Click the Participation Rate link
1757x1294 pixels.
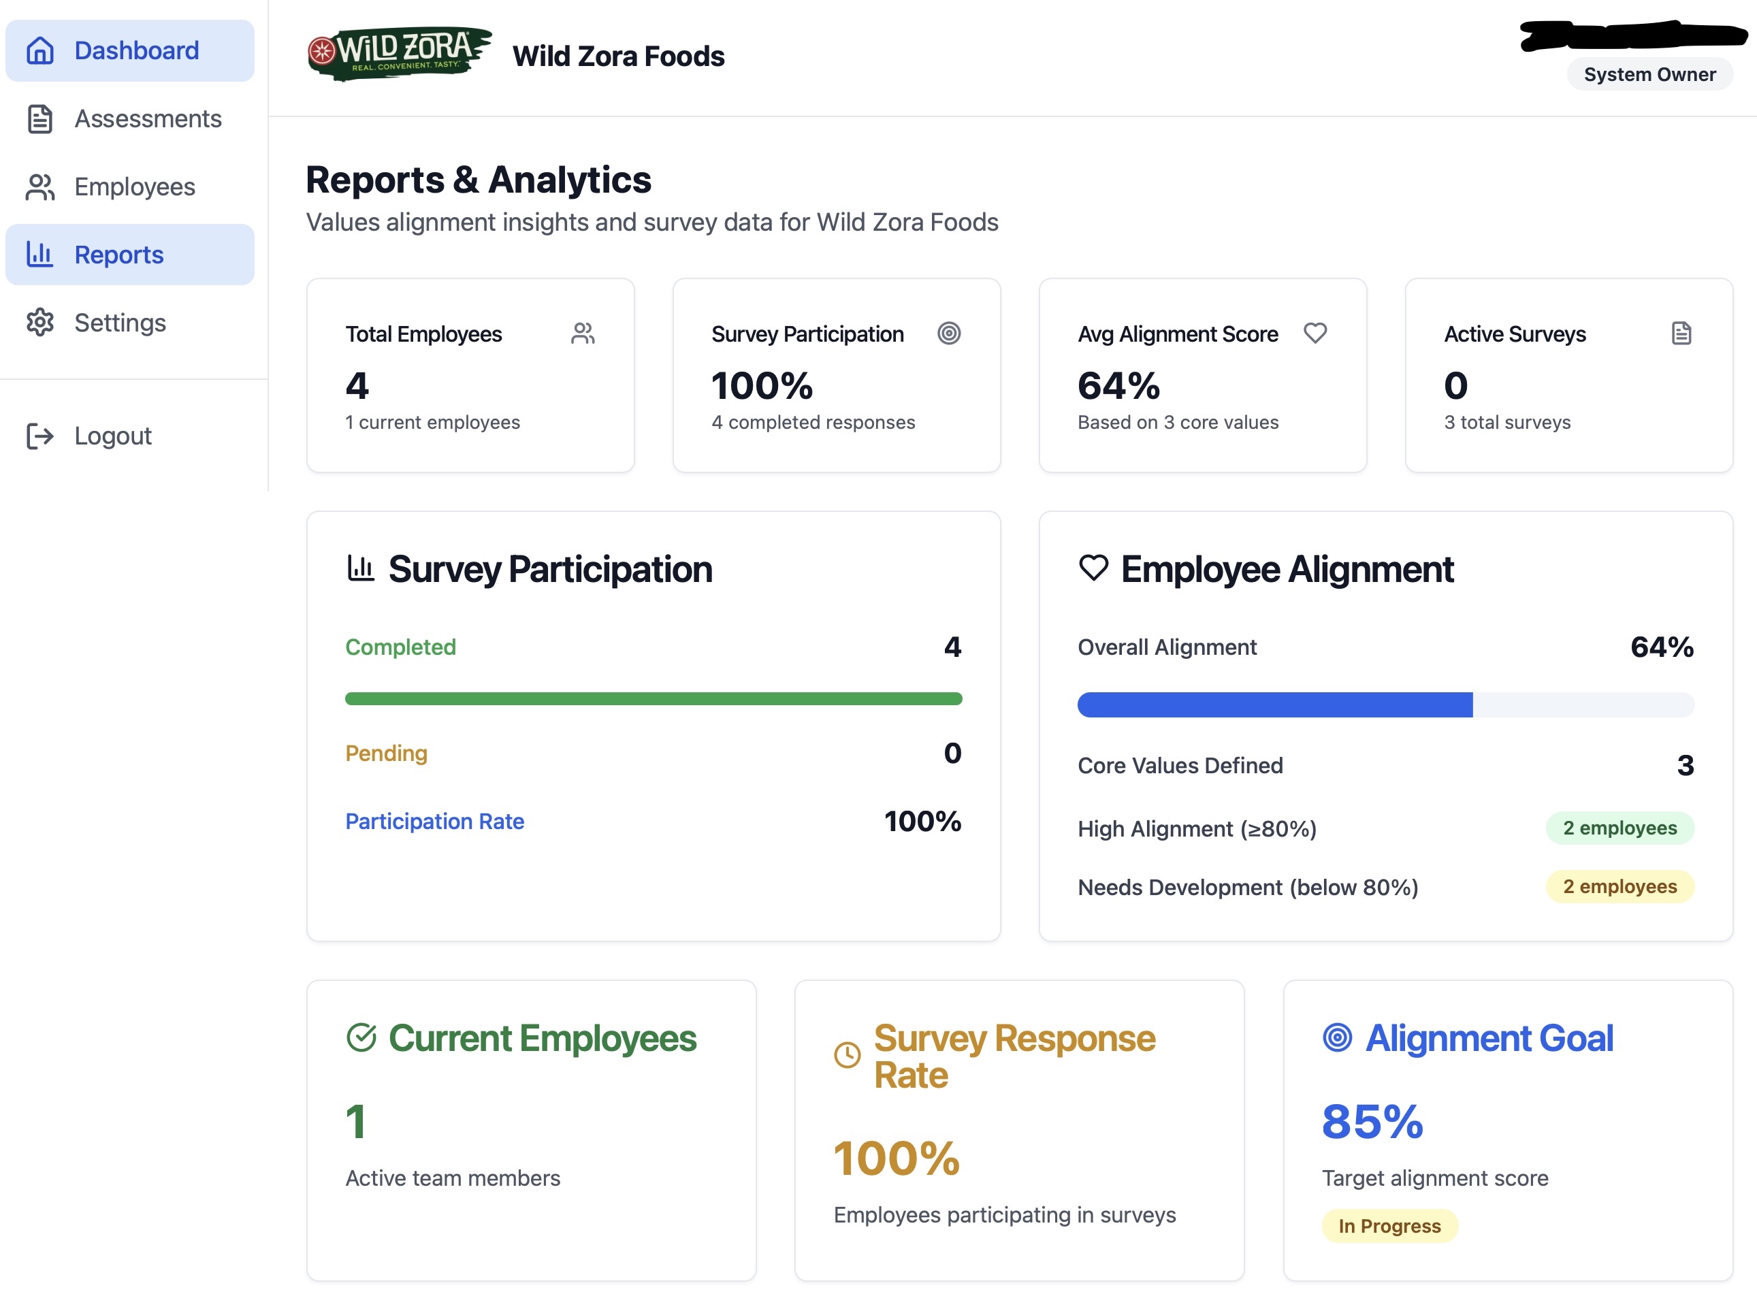[435, 821]
